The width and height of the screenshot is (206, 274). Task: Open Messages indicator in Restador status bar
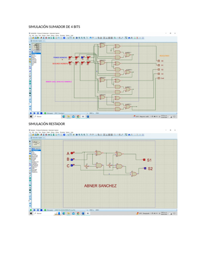click(49, 210)
